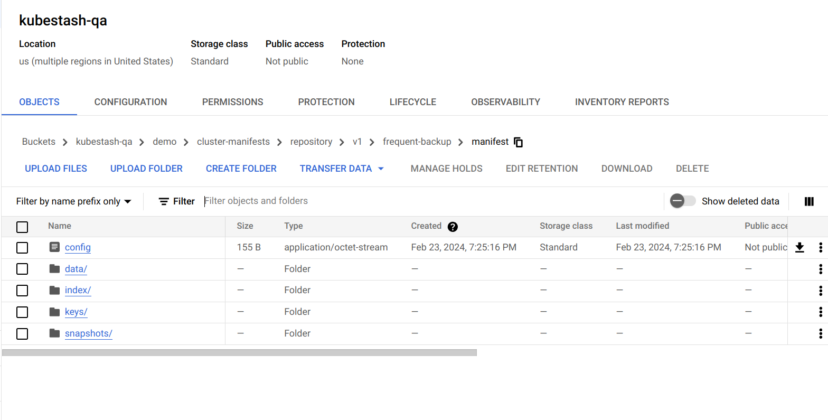The width and height of the screenshot is (828, 420).
Task: Click the data/ folder icon
Action: pyautogui.click(x=54, y=268)
